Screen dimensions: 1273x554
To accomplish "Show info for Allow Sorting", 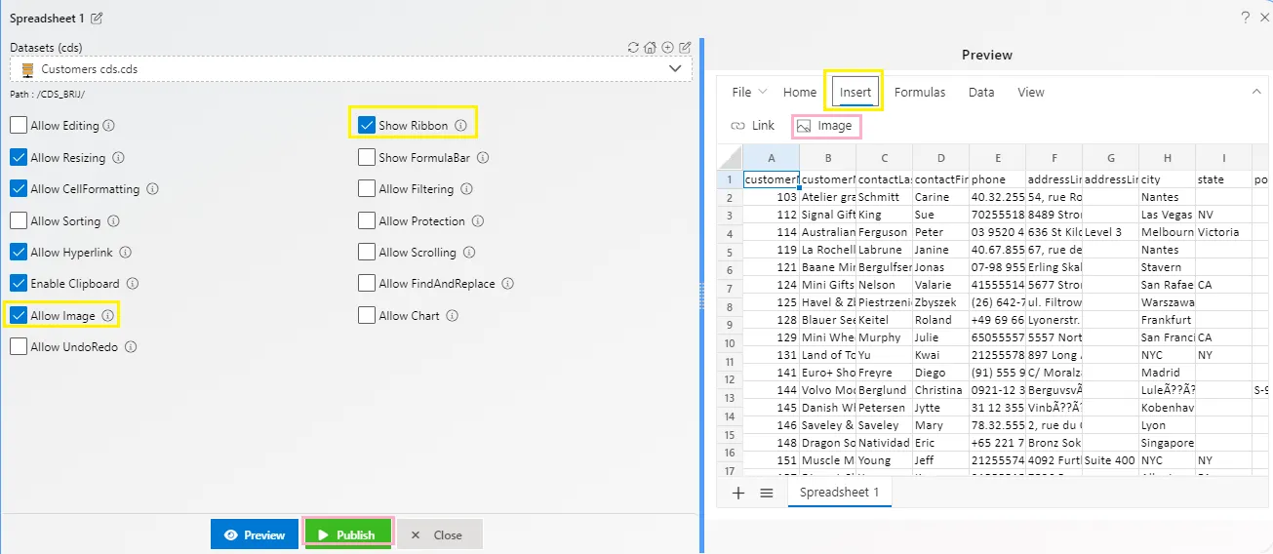I will (112, 221).
